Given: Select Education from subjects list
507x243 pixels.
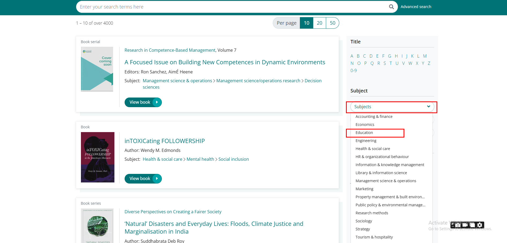Looking at the screenshot, I should tap(364, 133).
